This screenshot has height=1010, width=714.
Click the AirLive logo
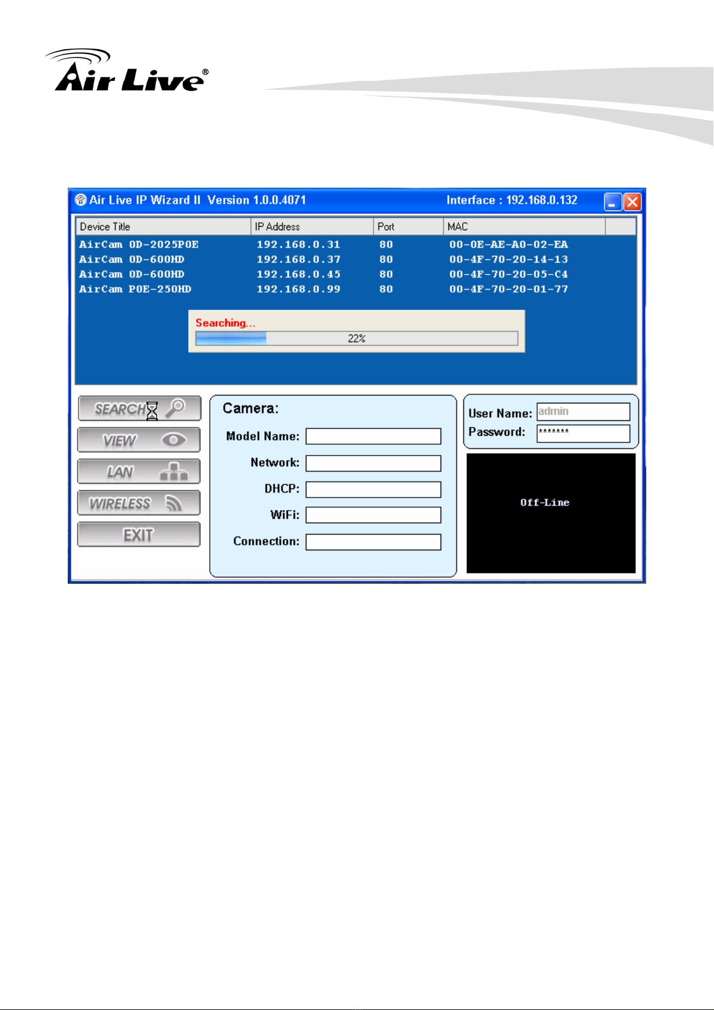pos(127,71)
